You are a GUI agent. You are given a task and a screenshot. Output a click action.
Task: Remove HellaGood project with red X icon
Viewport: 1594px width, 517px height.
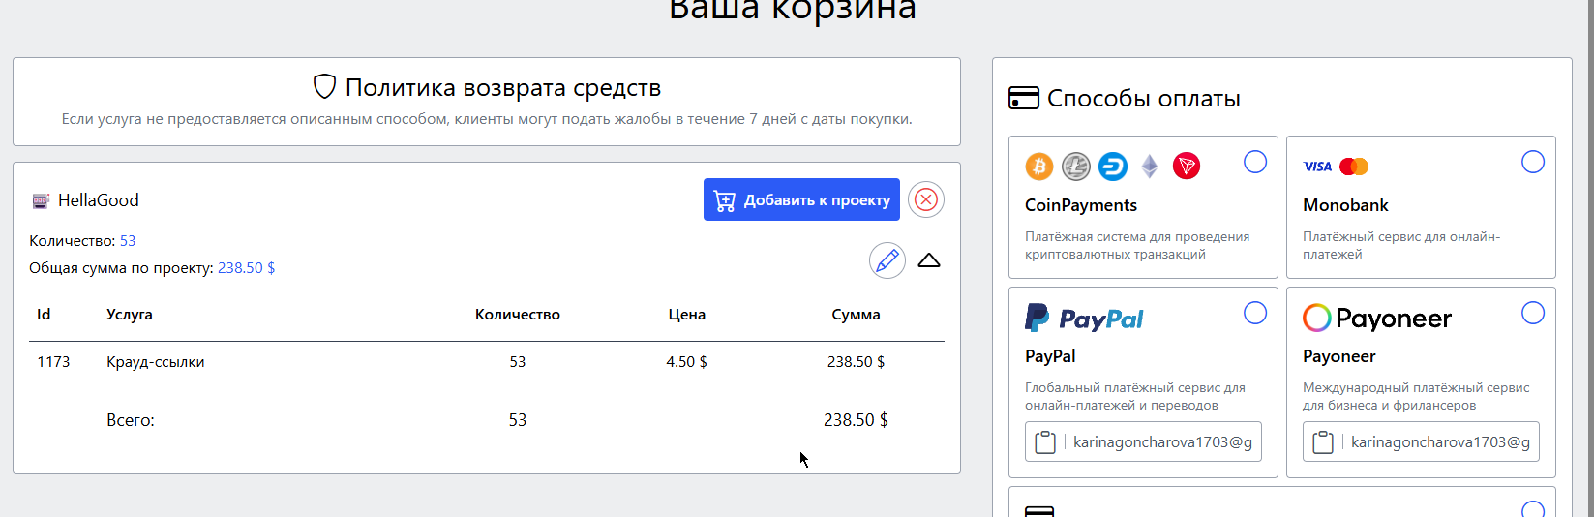click(x=926, y=199)
